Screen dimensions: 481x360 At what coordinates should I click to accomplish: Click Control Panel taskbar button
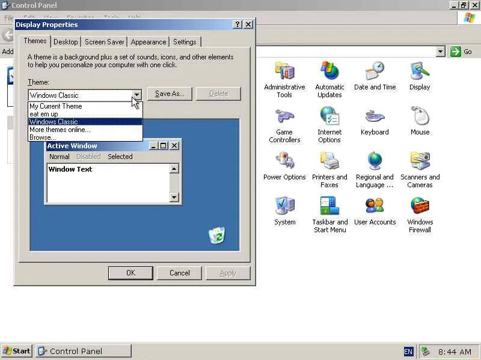pos(84,351)
